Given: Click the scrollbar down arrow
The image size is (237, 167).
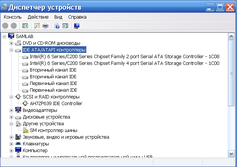Looking at the screenshot, I should click(231, 154).
